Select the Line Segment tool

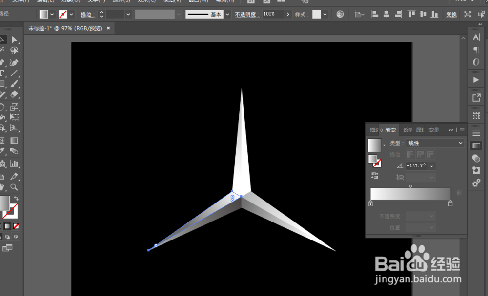click(14, 74)
